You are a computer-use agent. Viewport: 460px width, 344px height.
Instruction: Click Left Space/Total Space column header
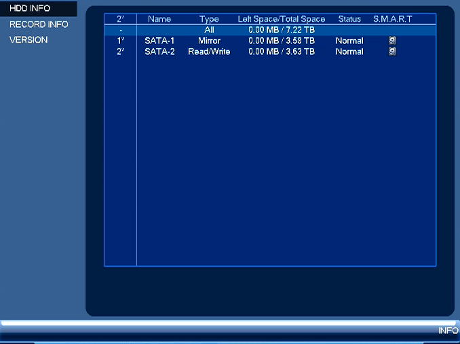(282, 20)
